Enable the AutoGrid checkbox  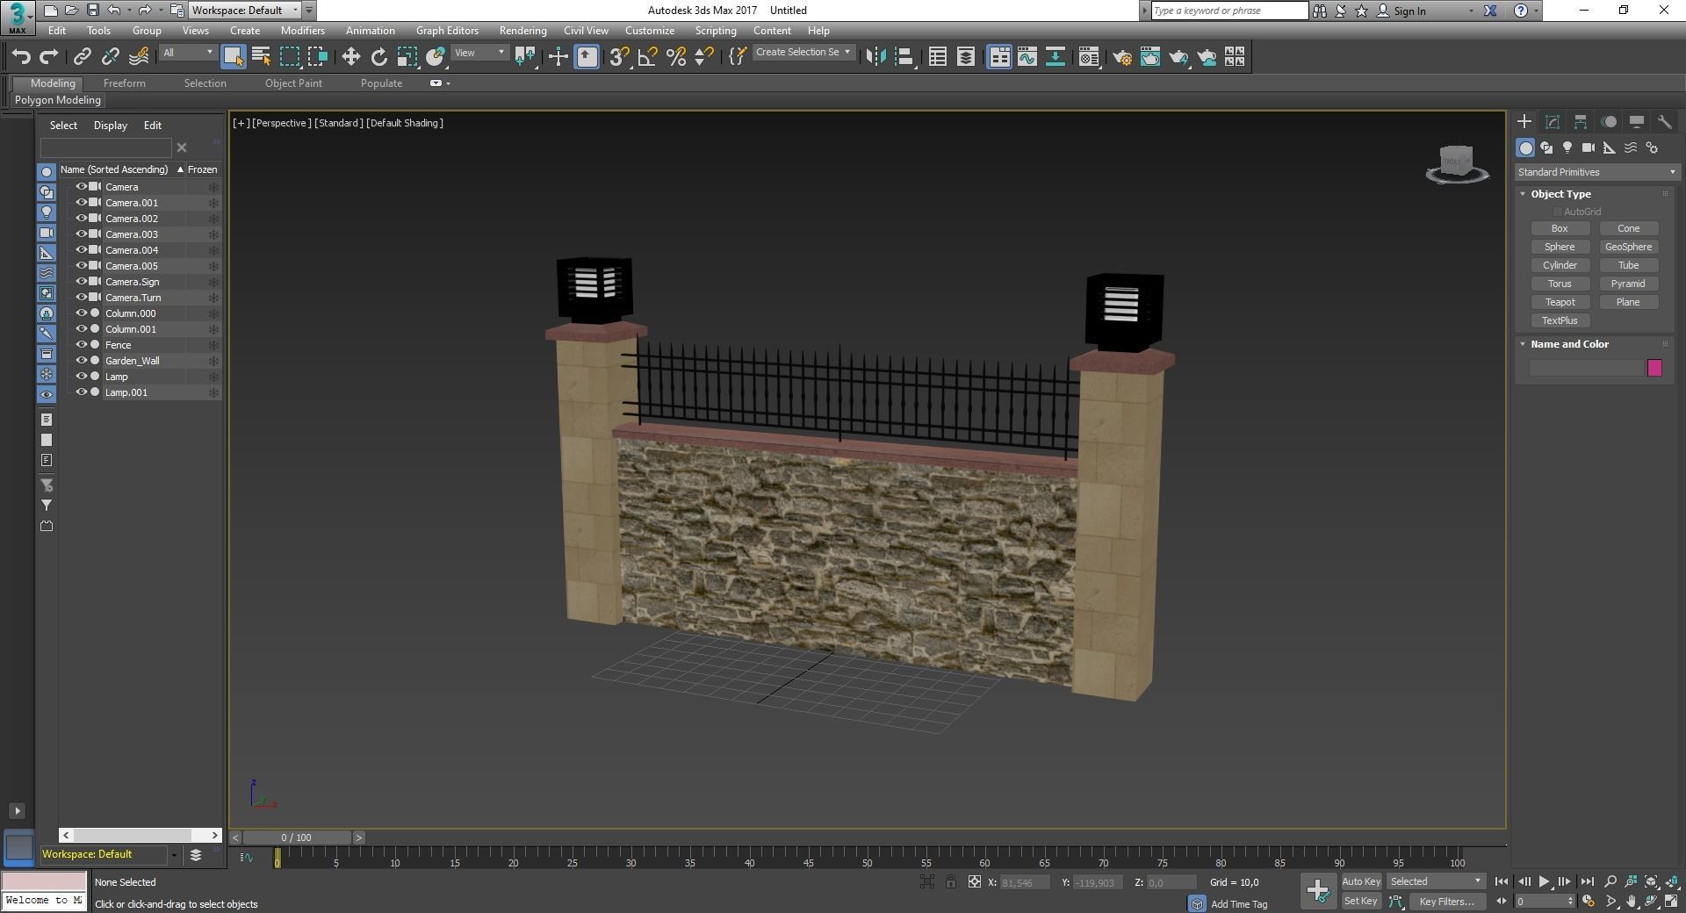click(x=1557, y=212)
